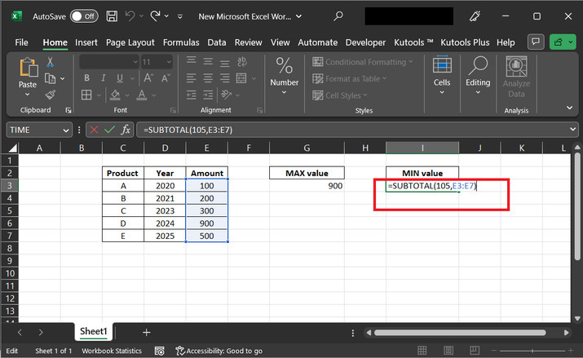Open Insert Function fx dialog
583x358 pixels.
click(x=126, y=130)
